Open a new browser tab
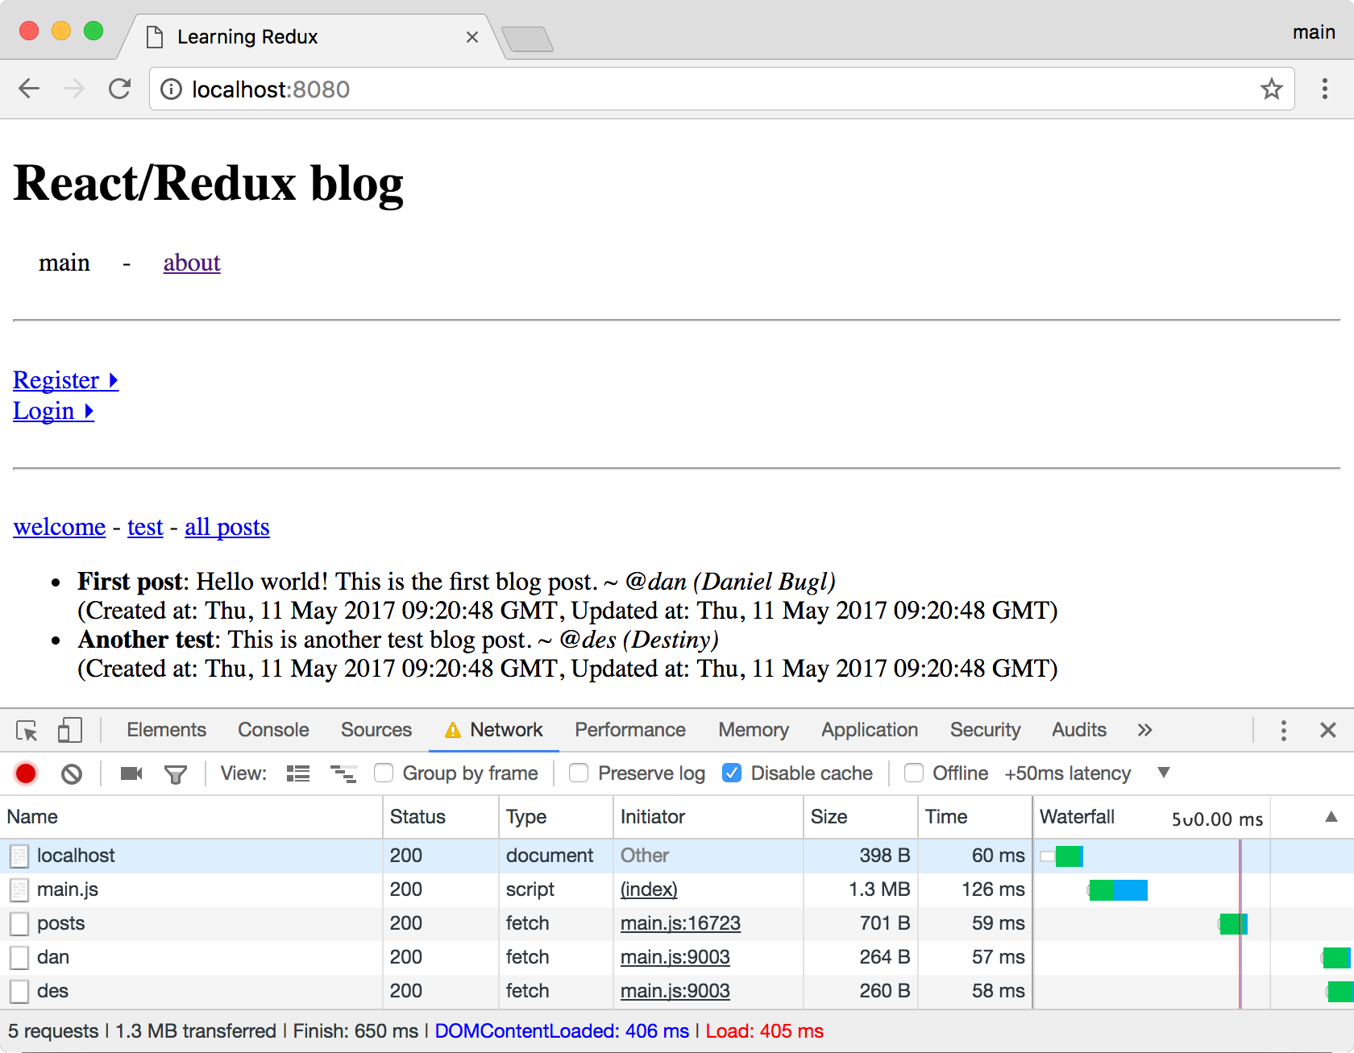The height and width of the screenshot is (1053, 1354). (x=527, y=39)
